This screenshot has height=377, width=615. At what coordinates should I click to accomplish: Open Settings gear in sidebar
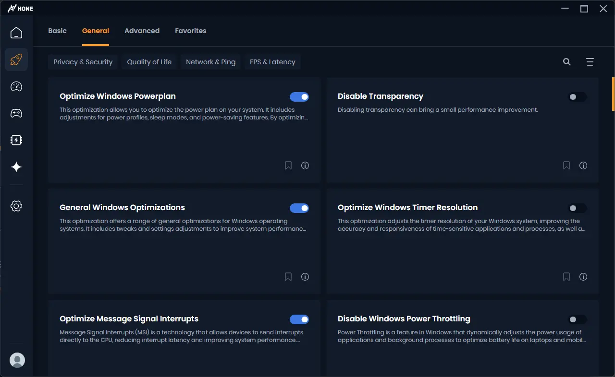16,206
